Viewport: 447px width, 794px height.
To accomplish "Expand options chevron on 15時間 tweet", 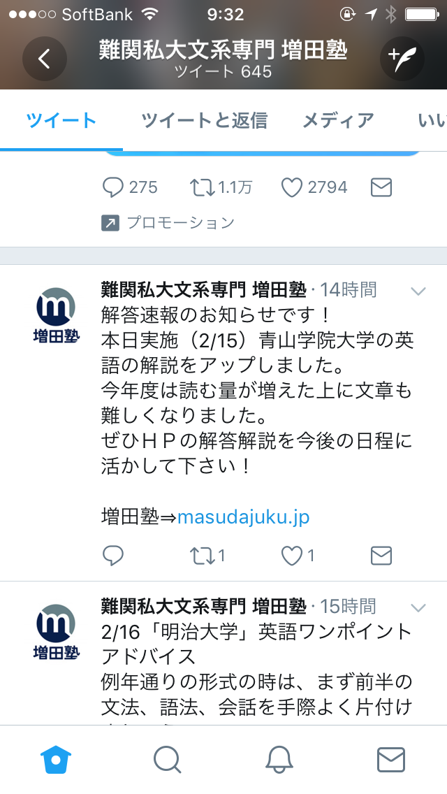I will click(x=418, y=607).
